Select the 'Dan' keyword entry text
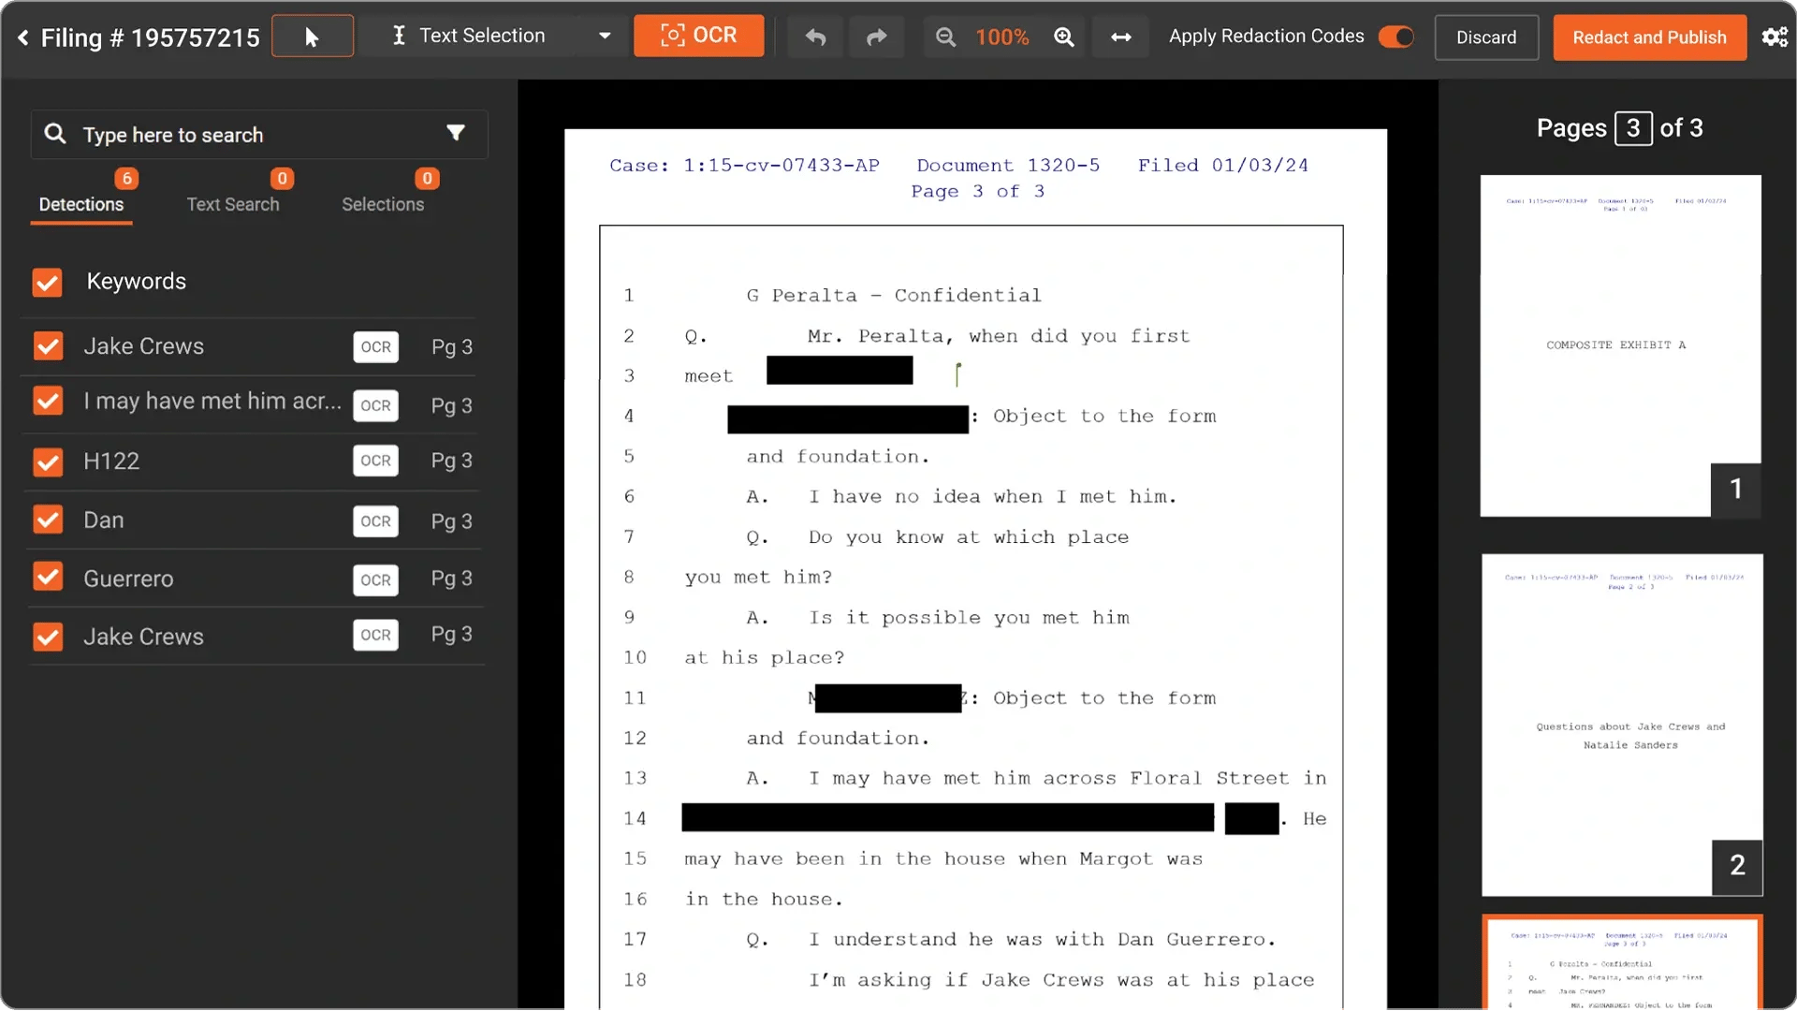 tap(104, 520)
